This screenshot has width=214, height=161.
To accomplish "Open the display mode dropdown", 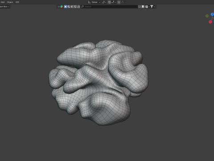I will click(147, 7).
